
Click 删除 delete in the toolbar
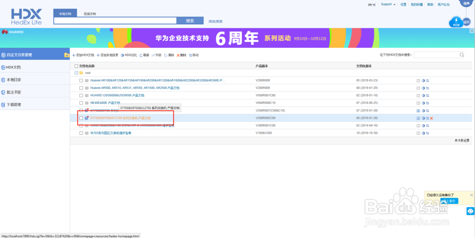(181, 55)
